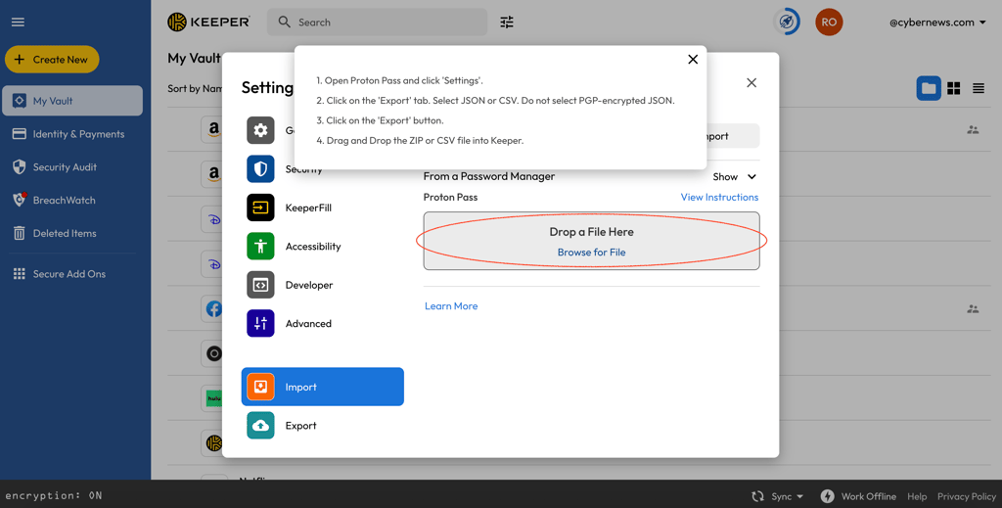This screenshot has width=1002, height=508.
Task: Open the hamburger menu in the sidebar
Action: coord(18,23)
